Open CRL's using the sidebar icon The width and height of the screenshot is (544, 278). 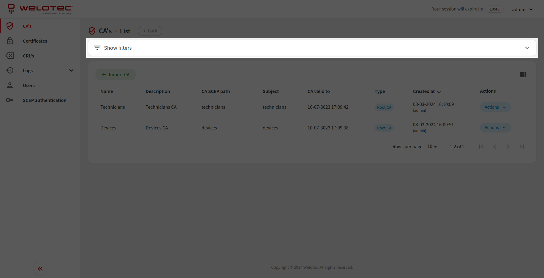[10, 56]
